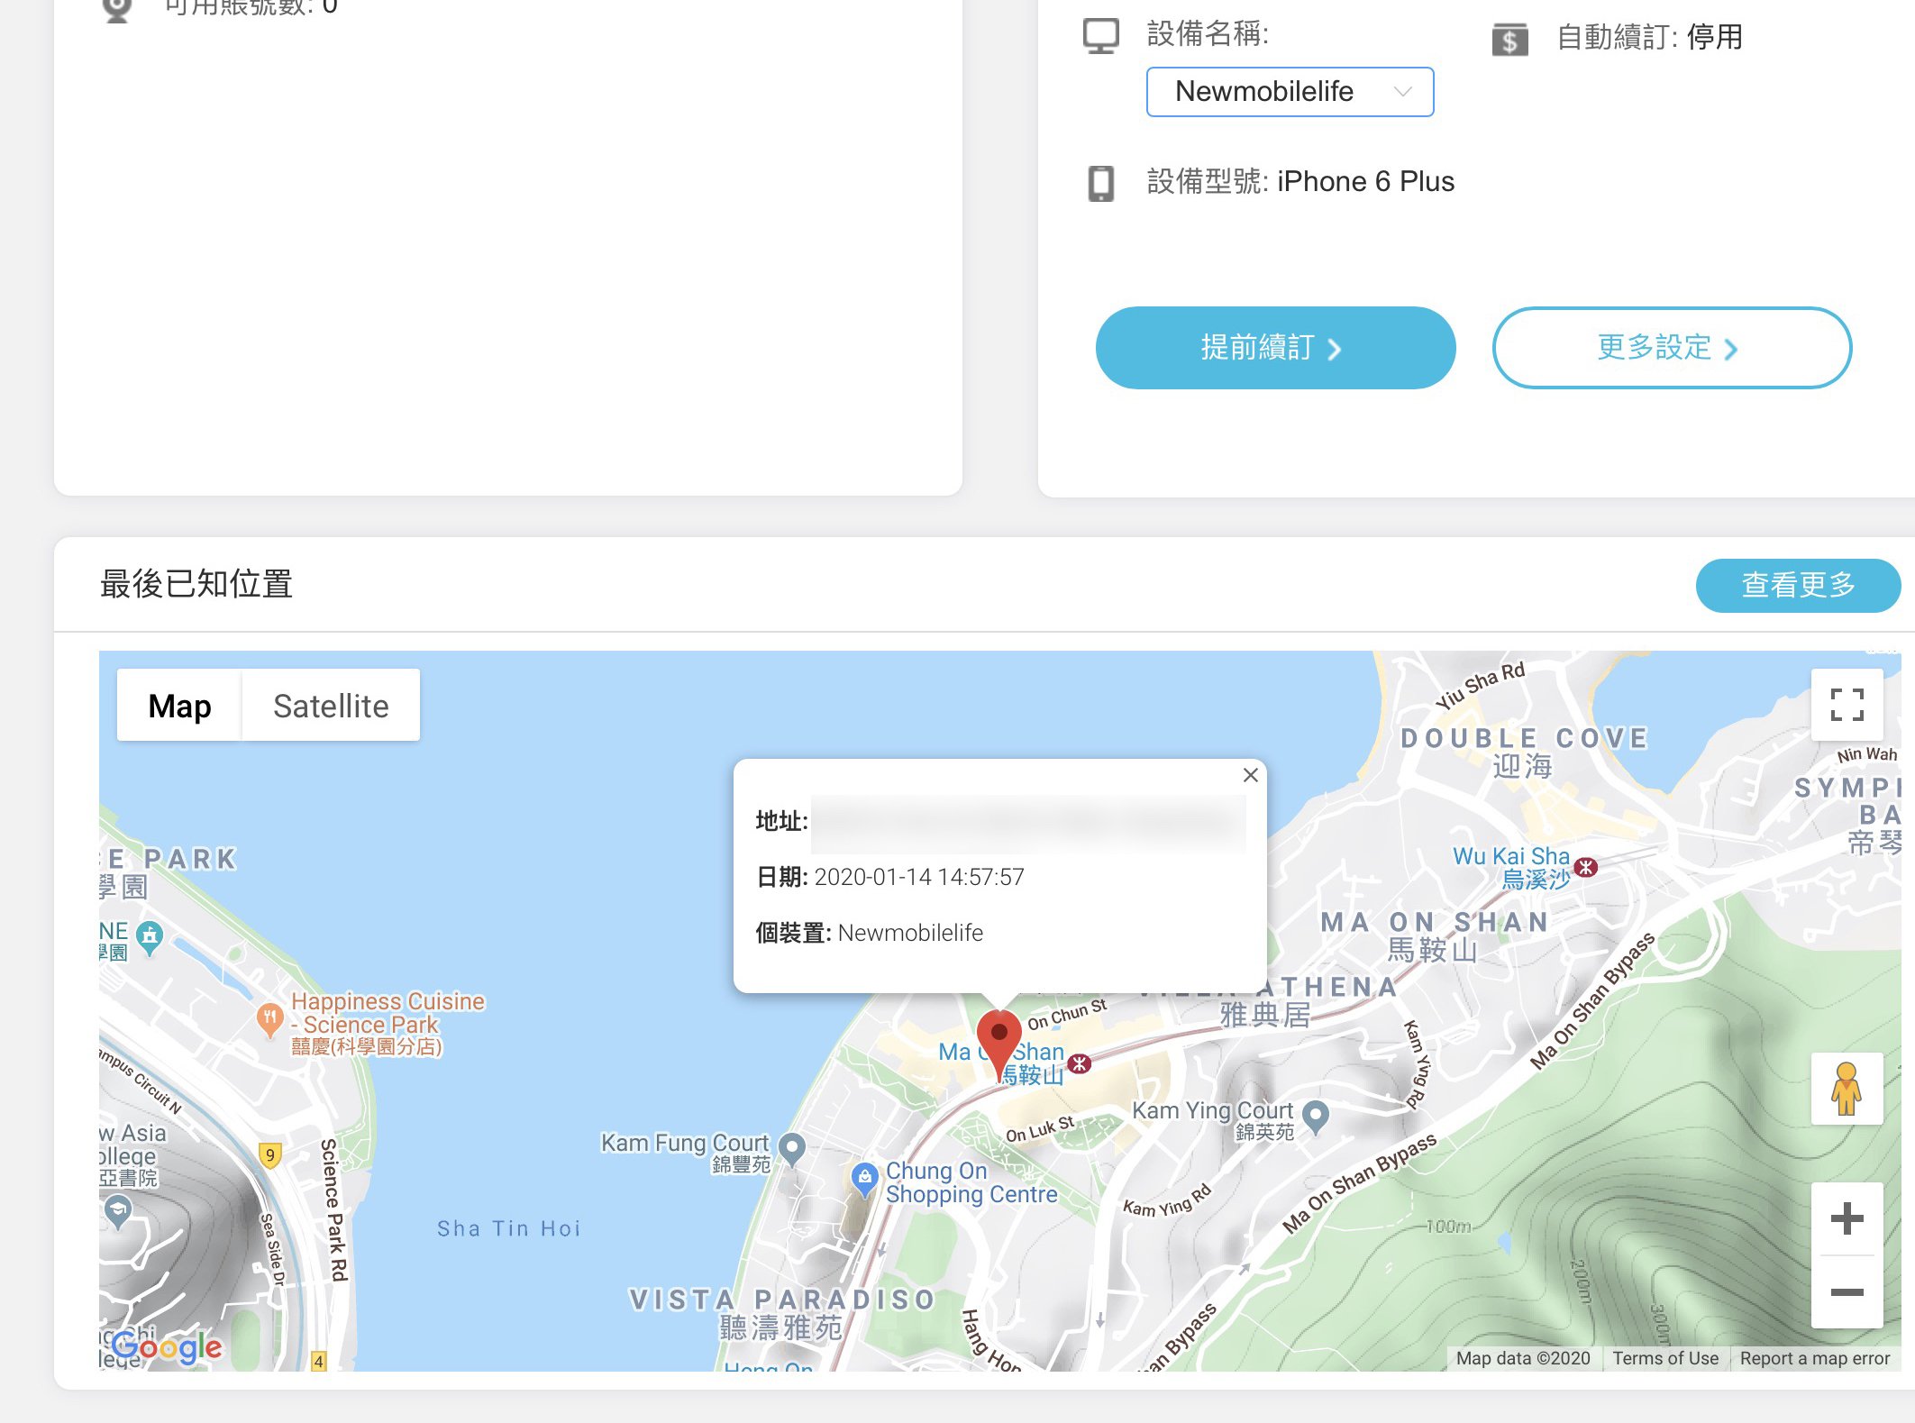Click the red location pin marker
This screenshot has height=1423, width=1915.
point(999,1044)
